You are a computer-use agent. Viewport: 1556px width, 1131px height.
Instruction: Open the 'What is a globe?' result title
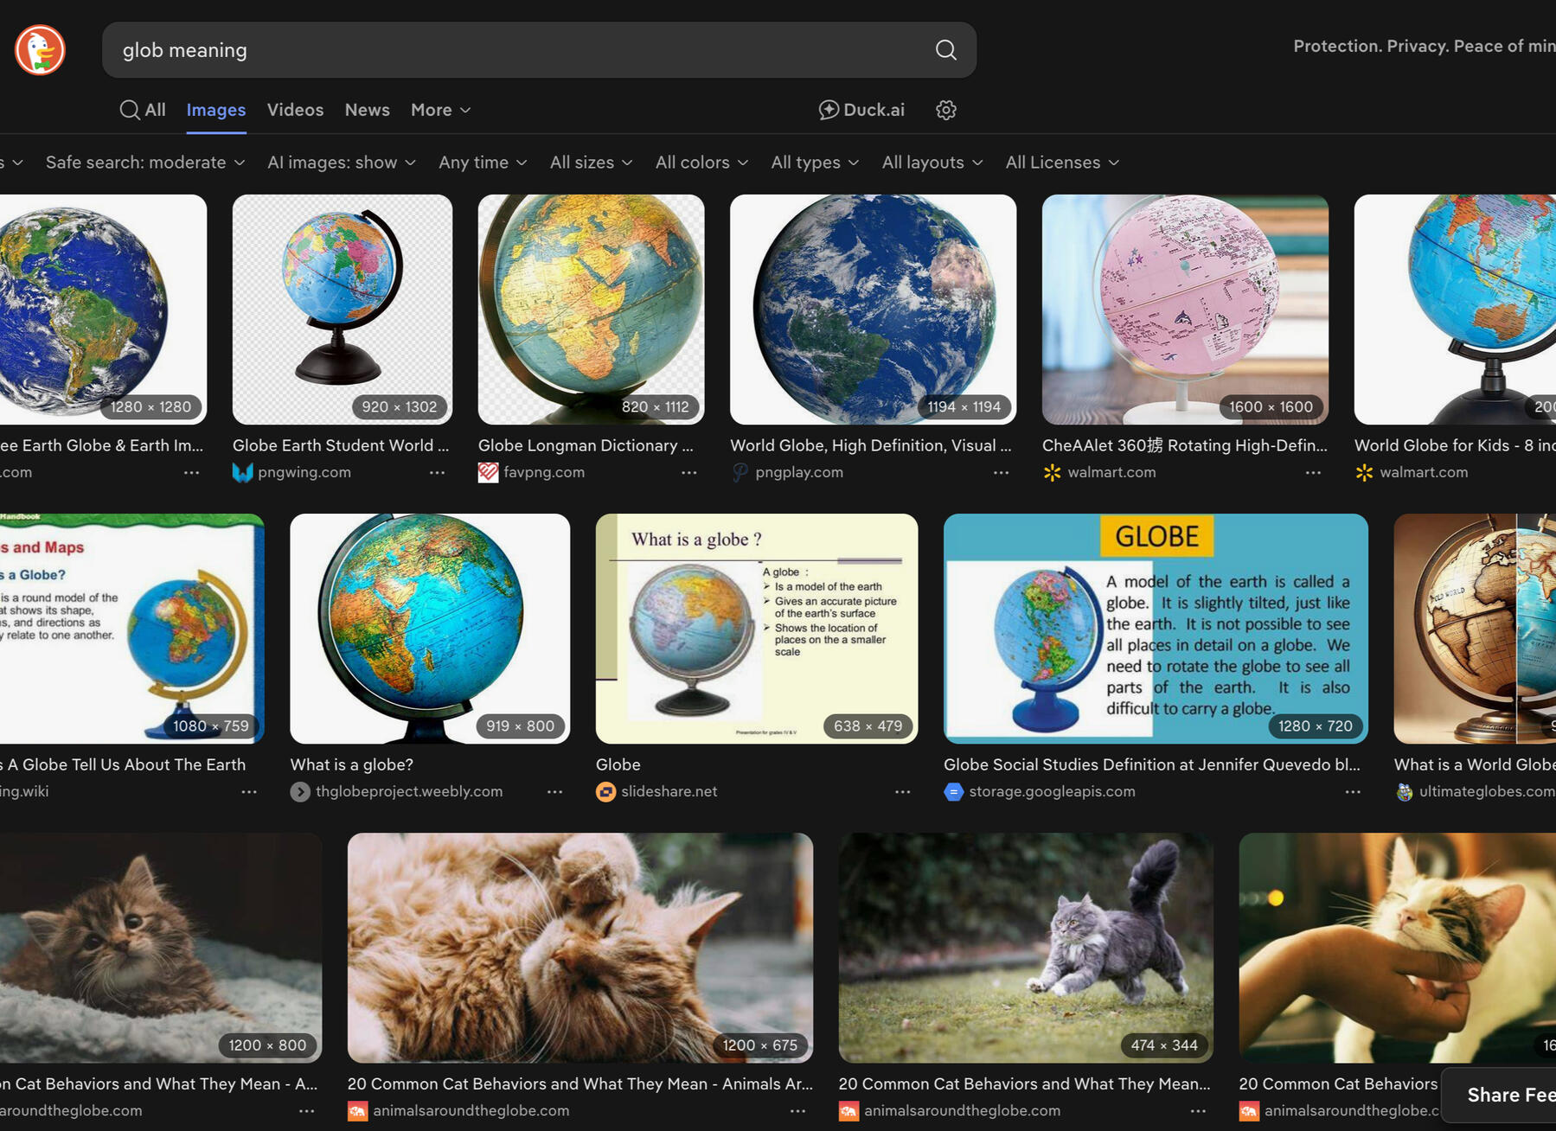pos(351,764)
